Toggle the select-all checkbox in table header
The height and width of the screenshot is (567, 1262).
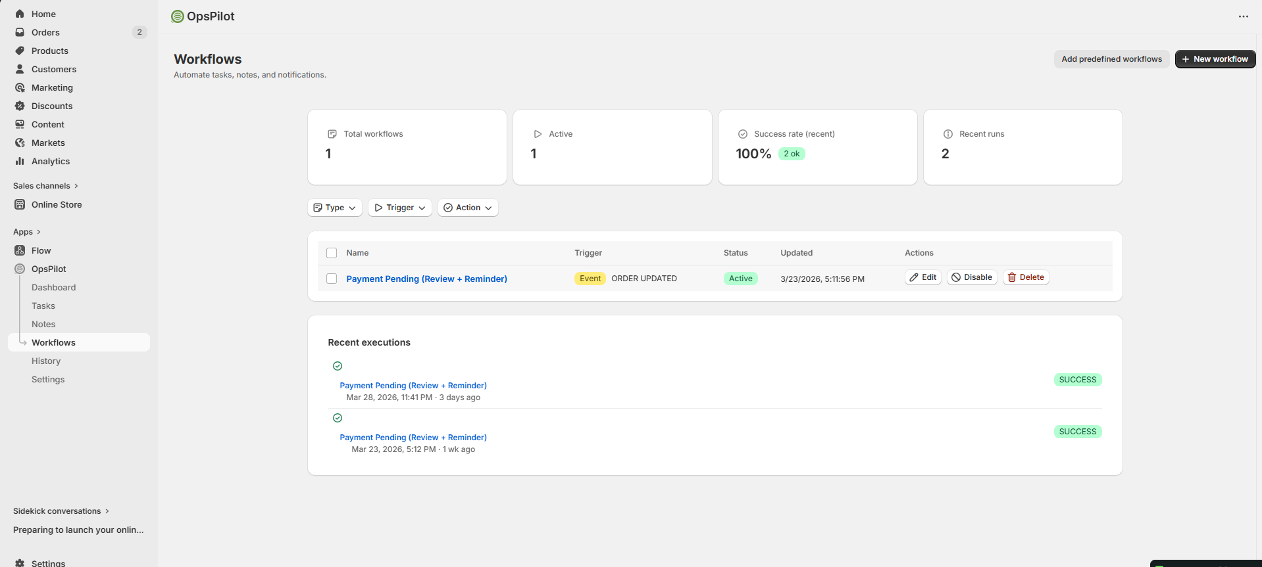[332, 253]
